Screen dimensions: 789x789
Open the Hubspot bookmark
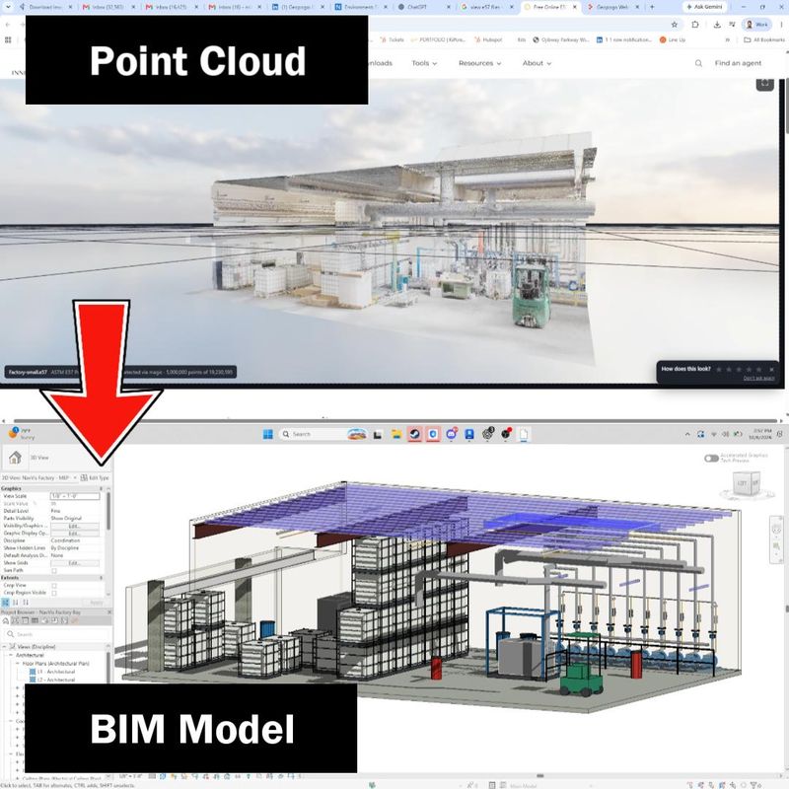(x=488, y=39)
